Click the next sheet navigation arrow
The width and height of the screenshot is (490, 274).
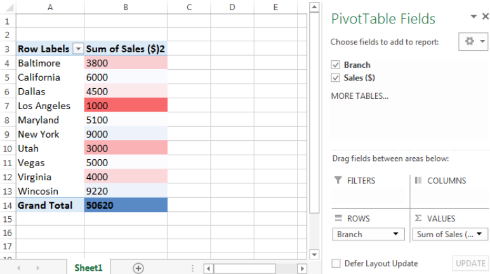tap(38, 268)
